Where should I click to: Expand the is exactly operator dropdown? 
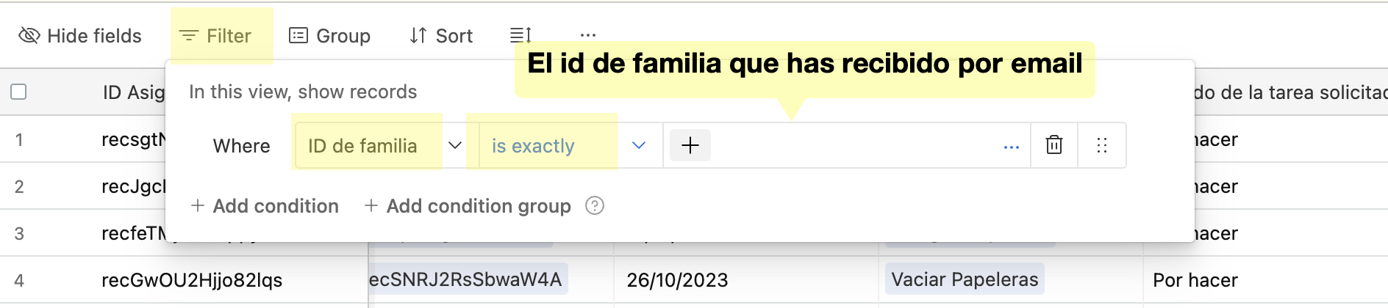click(x=638, y=145)
